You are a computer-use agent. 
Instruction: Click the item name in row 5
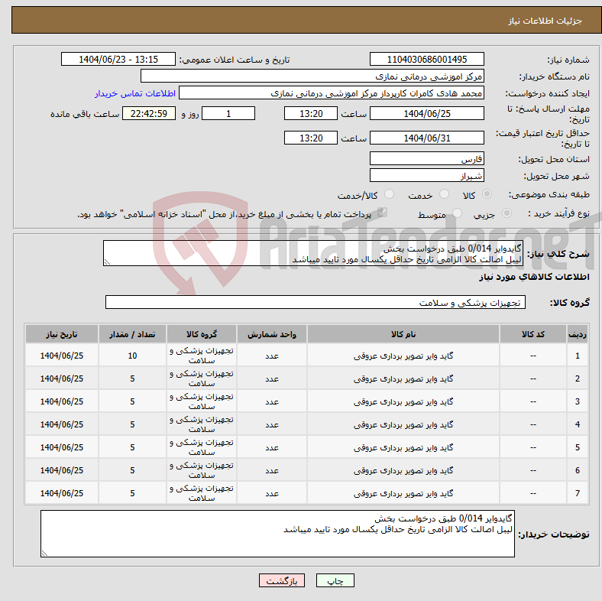403,447
